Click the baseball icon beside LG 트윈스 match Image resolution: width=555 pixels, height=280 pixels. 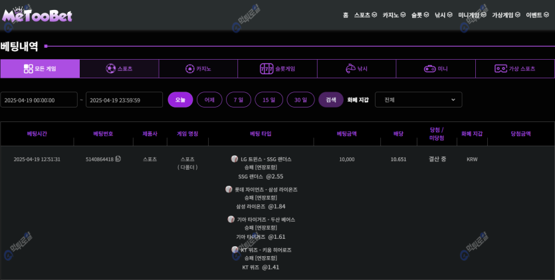[x=235, y=159]
